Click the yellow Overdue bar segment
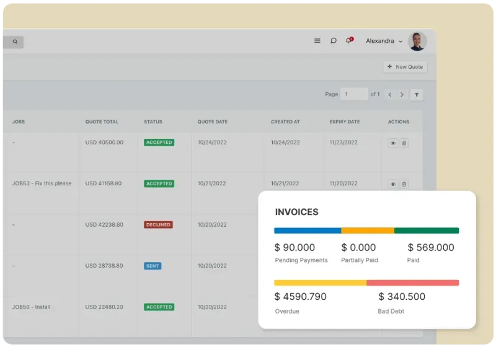The height and width of the screenshot is (347, 496). pyautogui.click(x=320, y=283)
